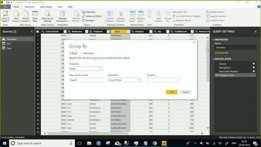The height and width of the screenshot is (147, 261).
Task: Open the New Source icon
Action: click(x=16, y=16)
